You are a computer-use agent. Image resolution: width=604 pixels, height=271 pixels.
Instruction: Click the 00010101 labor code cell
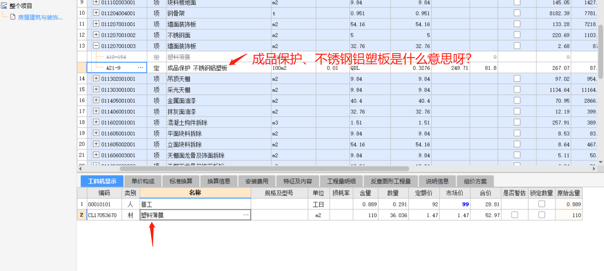pos(104,204)
